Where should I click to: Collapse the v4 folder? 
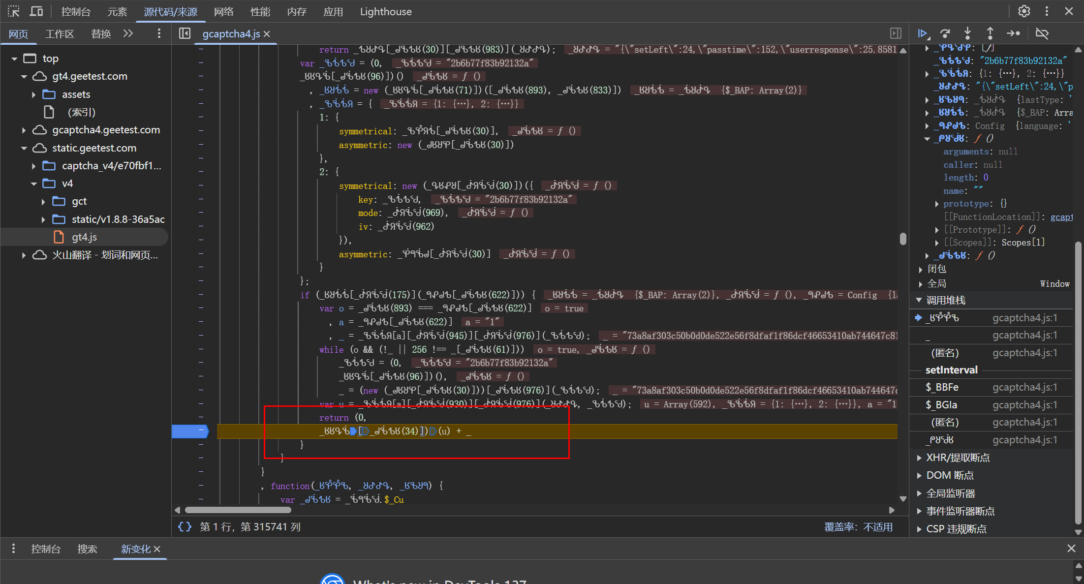(x=33, y=184)
